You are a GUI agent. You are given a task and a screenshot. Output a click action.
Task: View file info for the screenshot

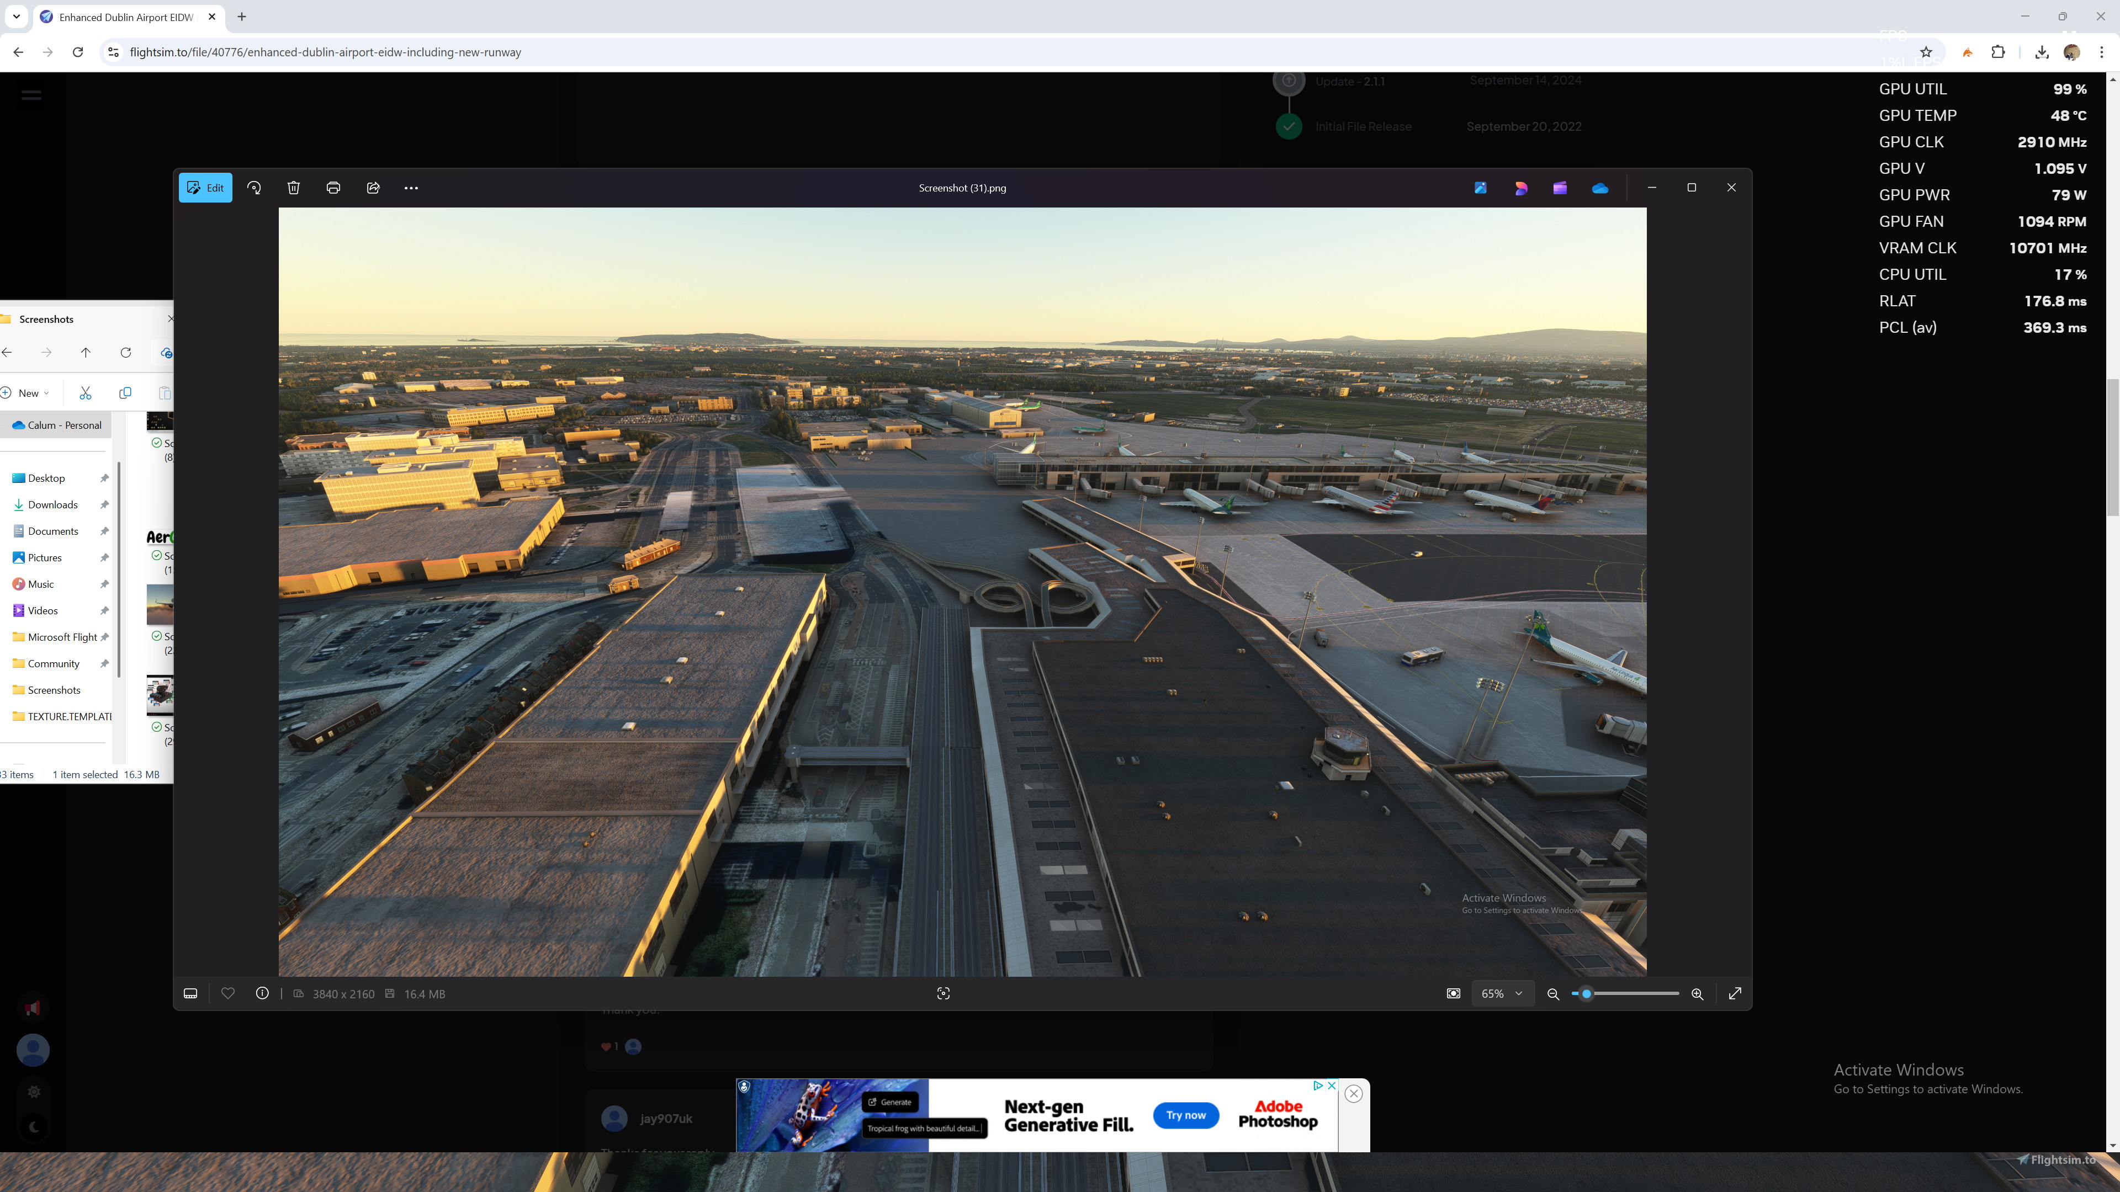point(262,994)
